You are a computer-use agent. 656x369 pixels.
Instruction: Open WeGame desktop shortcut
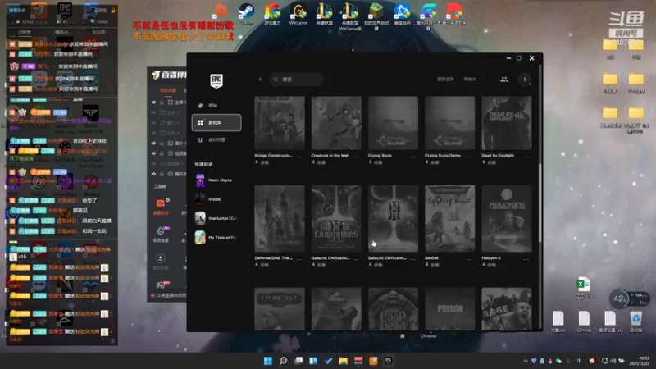(298, 14)
